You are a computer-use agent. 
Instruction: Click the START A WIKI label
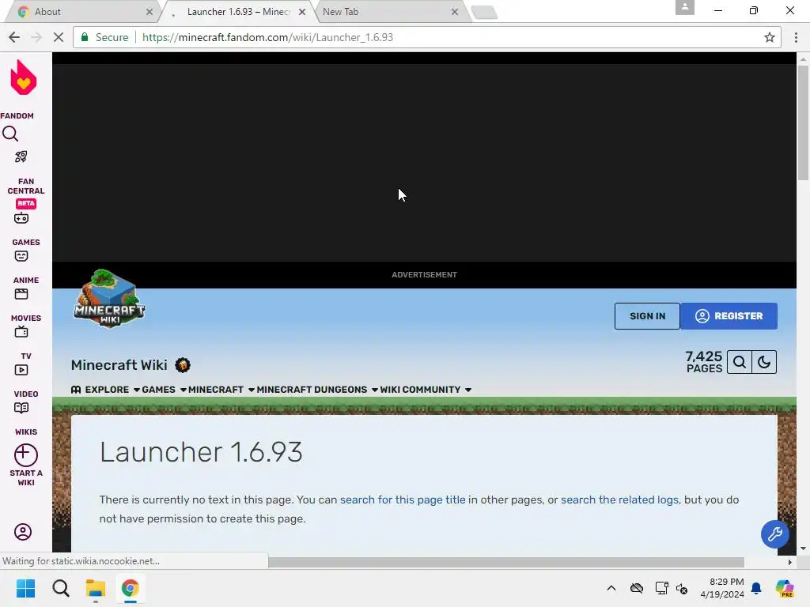[x=26, y=477]
